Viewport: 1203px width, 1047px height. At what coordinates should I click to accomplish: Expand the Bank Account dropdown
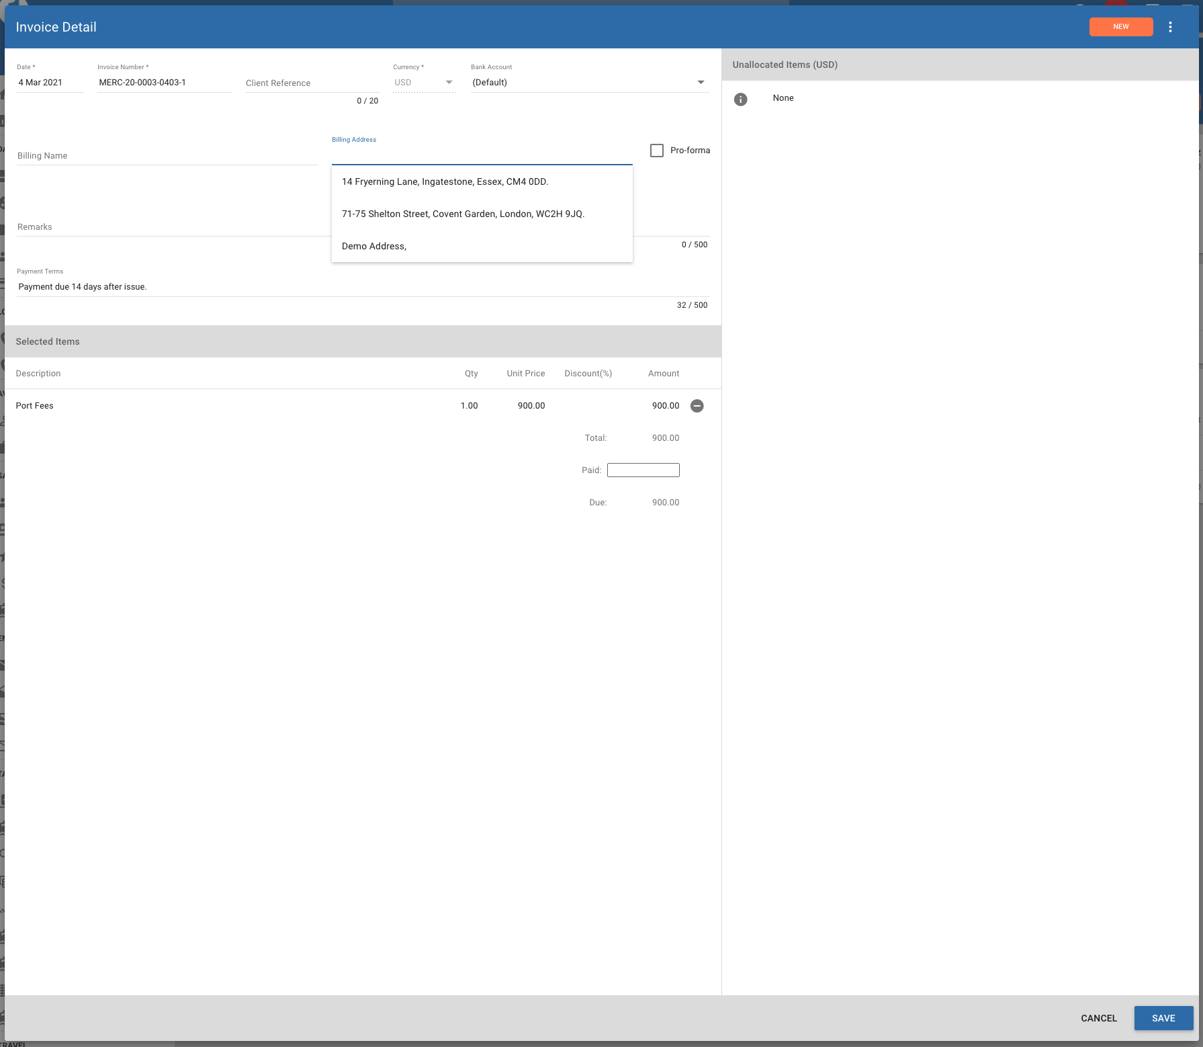590,83
